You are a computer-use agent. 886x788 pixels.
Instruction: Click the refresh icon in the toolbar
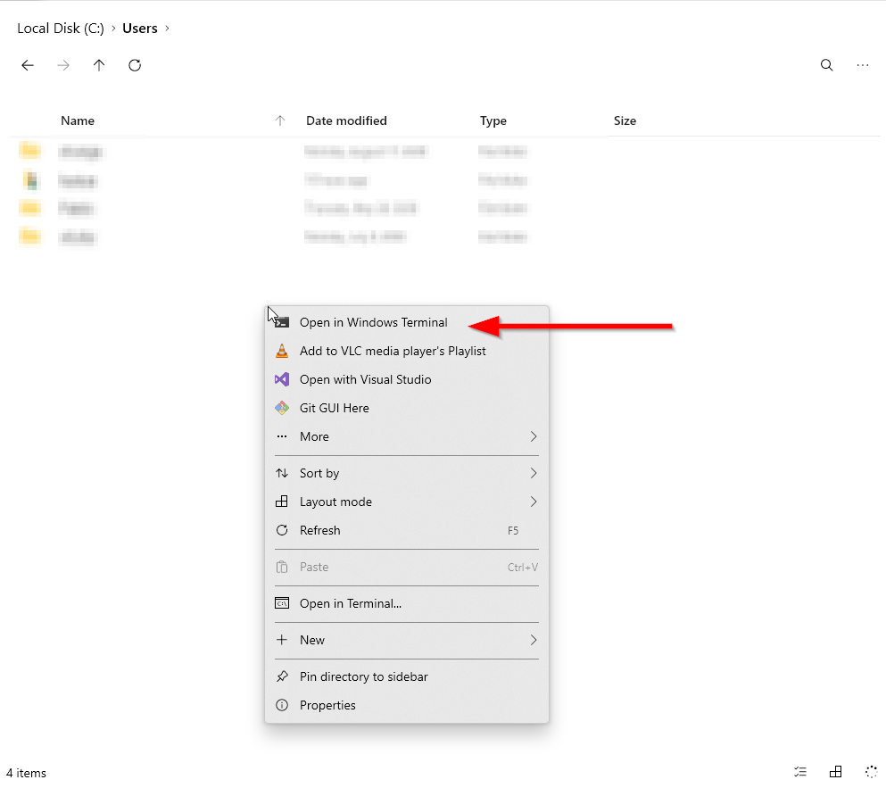point(135,65)
